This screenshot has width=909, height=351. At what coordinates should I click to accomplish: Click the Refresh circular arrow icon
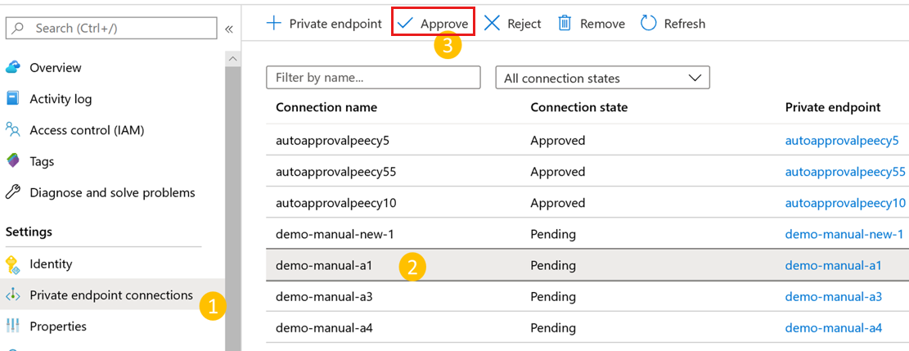click(649, 24)
